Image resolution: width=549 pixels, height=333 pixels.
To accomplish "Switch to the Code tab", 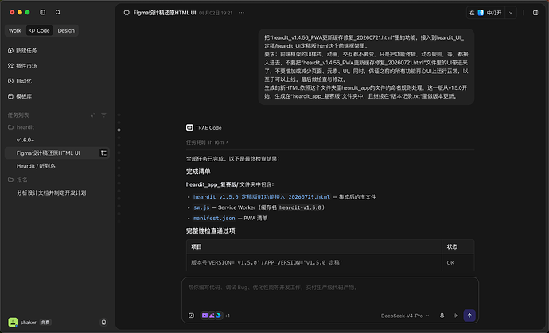I will (x=39, y=30).
